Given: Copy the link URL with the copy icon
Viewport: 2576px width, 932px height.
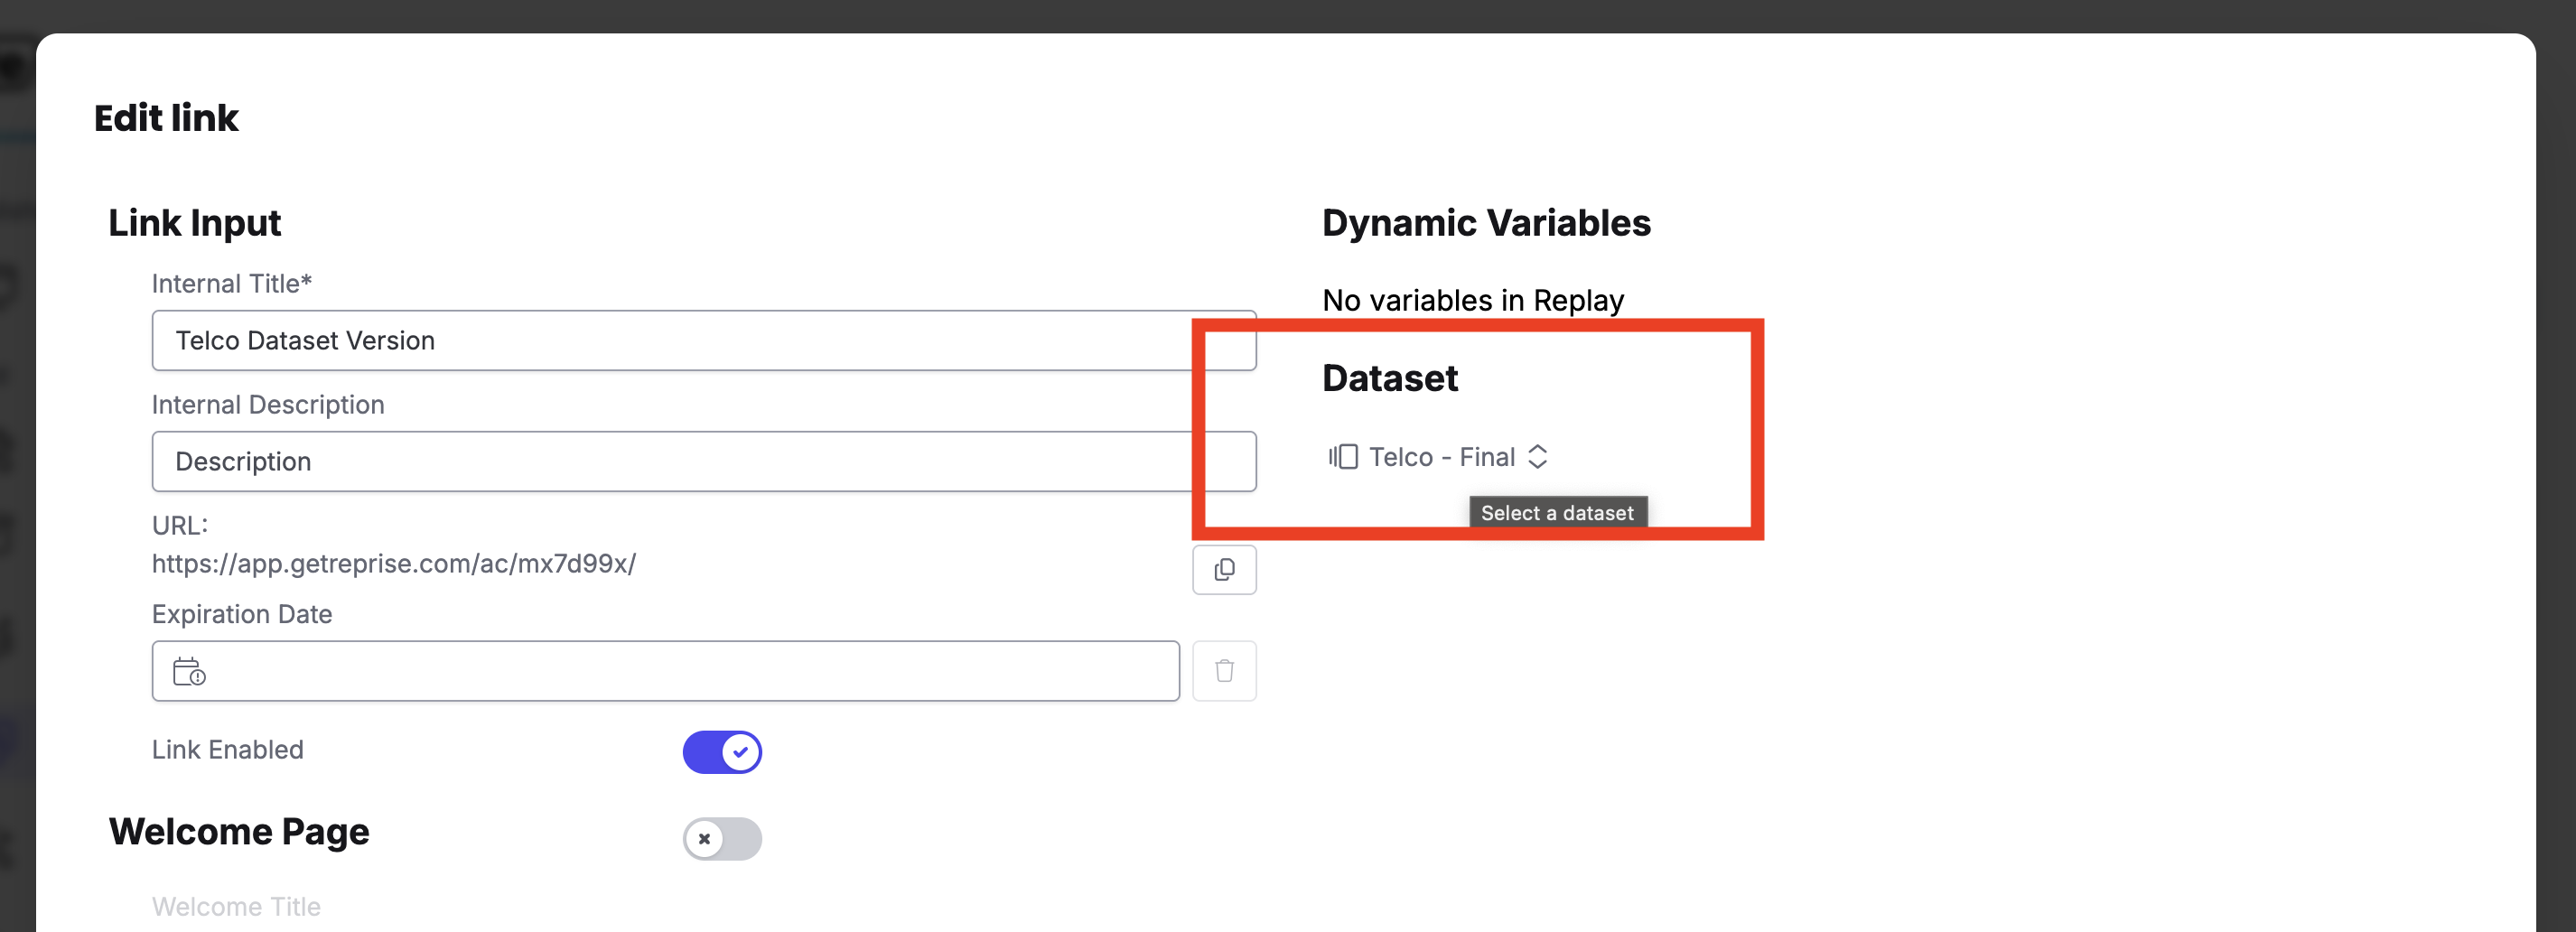Looking at the screenshot, I should [1223, 570].
